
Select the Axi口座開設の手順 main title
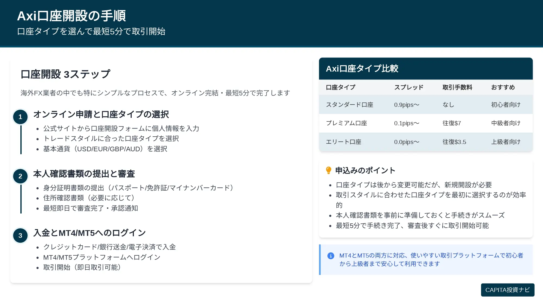(71, 16)
